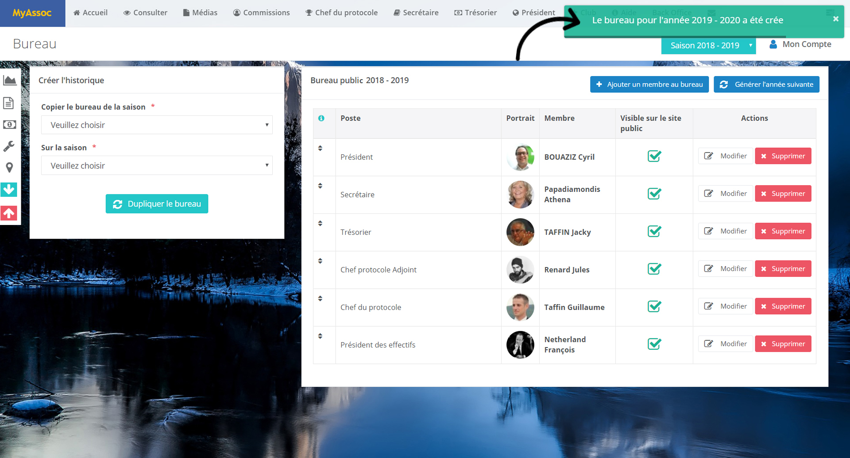Click 'Dupliquer le bureau' button
Image resolution: width=850 pixels, height=458 pixels.
157,204
